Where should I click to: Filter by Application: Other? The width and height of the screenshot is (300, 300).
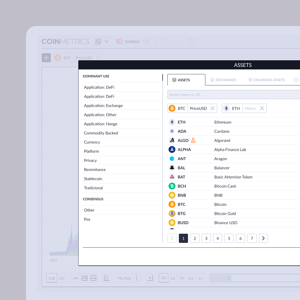click(121, 115)
